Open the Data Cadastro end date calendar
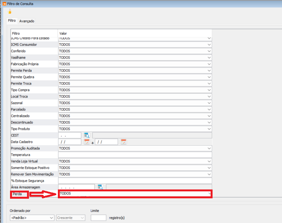 point(123,142)
